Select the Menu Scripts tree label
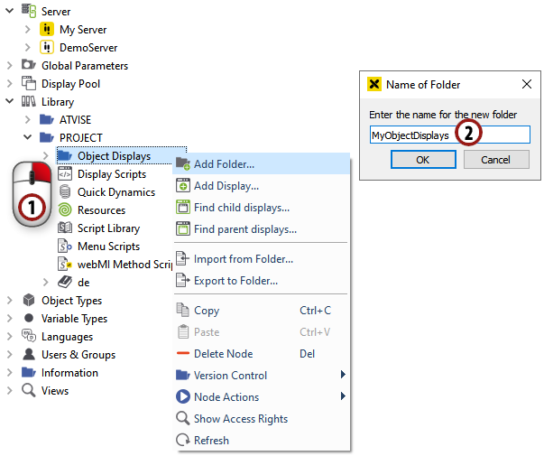 tap(108, 247)
